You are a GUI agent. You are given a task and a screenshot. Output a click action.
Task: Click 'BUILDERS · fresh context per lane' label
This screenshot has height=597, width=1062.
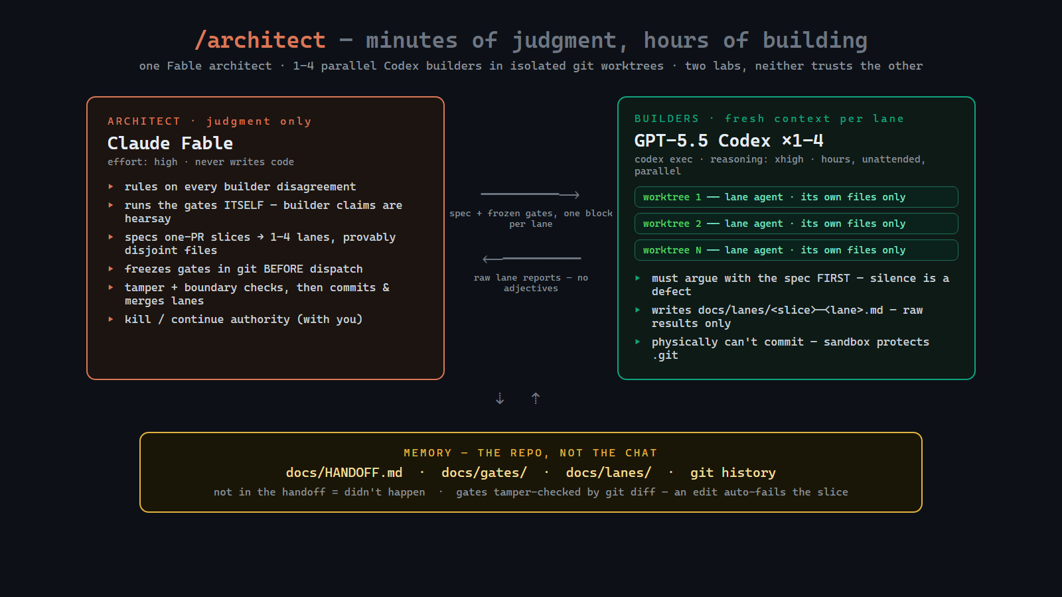tap(769, 119)
